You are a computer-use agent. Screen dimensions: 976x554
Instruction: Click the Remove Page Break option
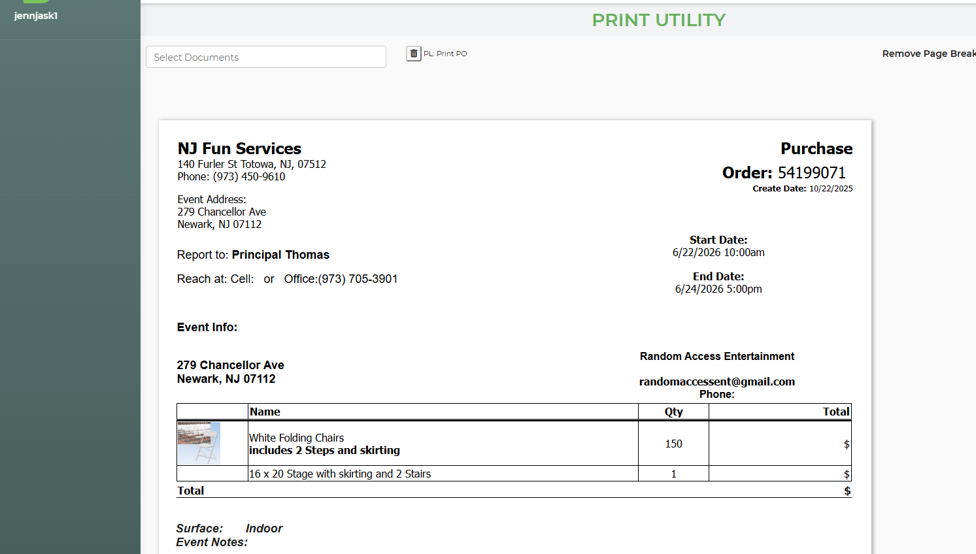click(x=929, y=54)
